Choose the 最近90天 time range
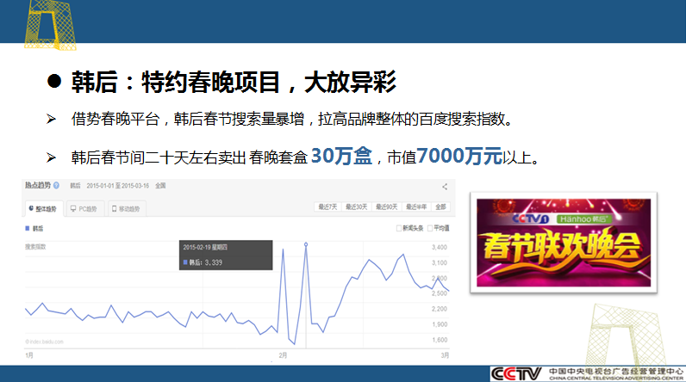Image resolution: width=686 pixels, height=382 pixels. (387, 207)
